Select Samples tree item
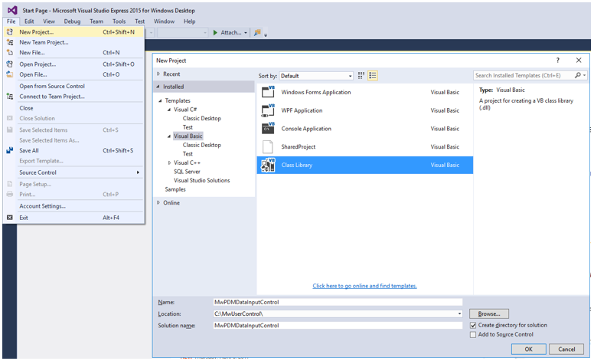Screen dimensions: 594x361 tap(175, 189)
